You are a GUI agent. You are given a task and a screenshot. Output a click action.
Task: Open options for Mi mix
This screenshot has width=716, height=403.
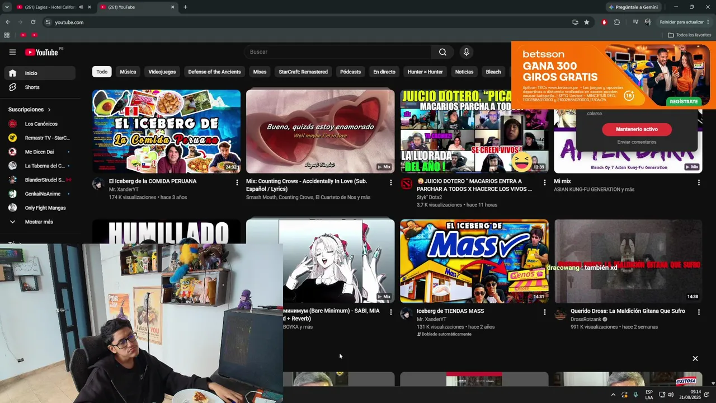pyautogui.click(x=698, y=182)
